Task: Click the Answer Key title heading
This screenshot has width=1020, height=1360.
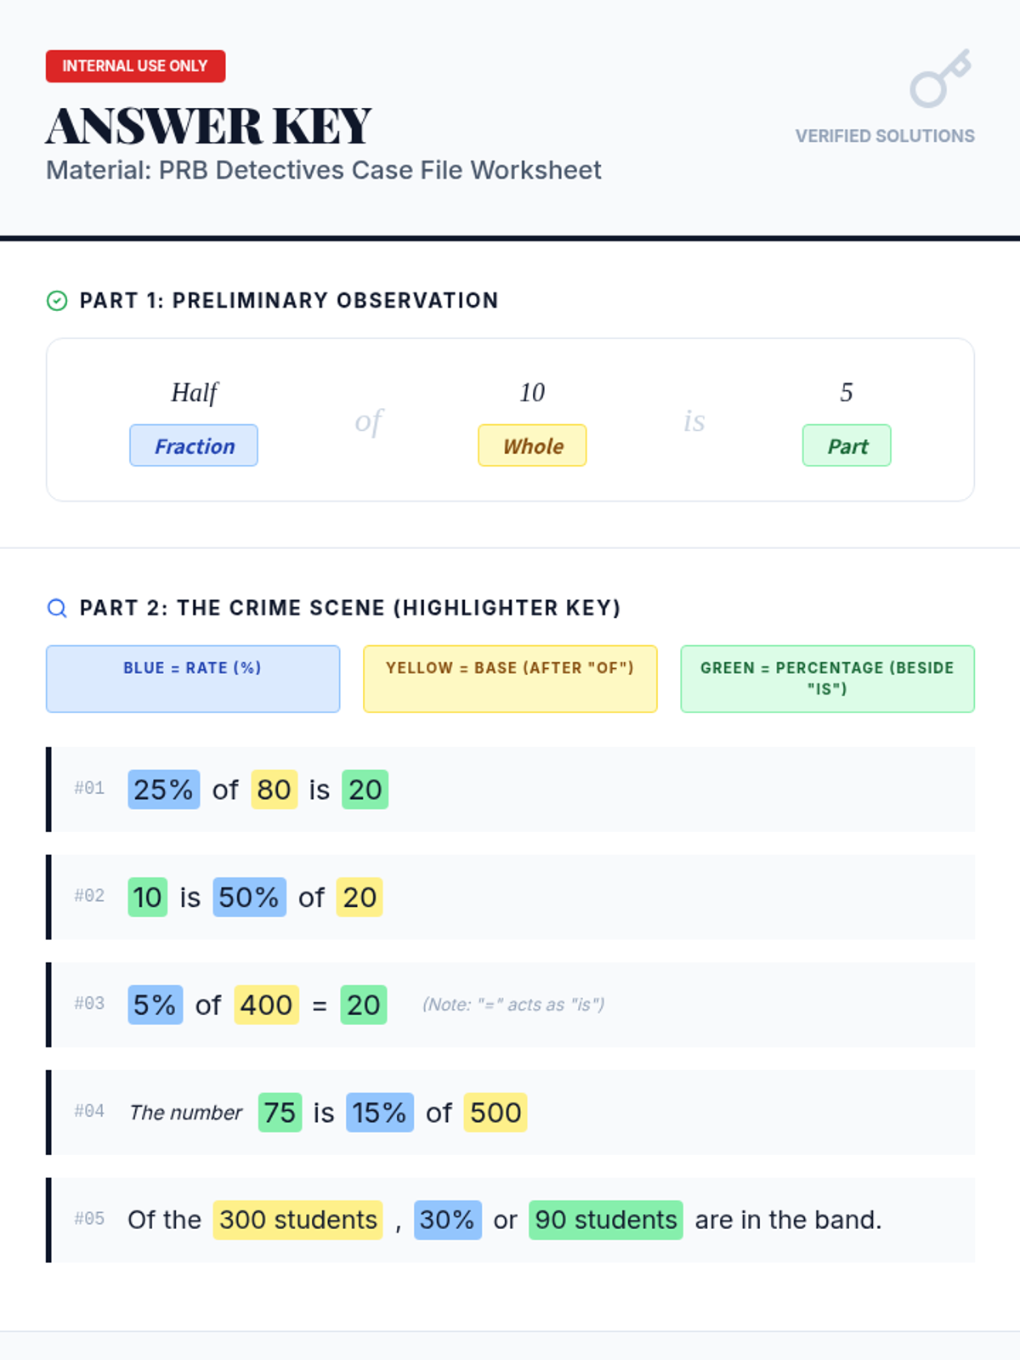Action: 209,127
